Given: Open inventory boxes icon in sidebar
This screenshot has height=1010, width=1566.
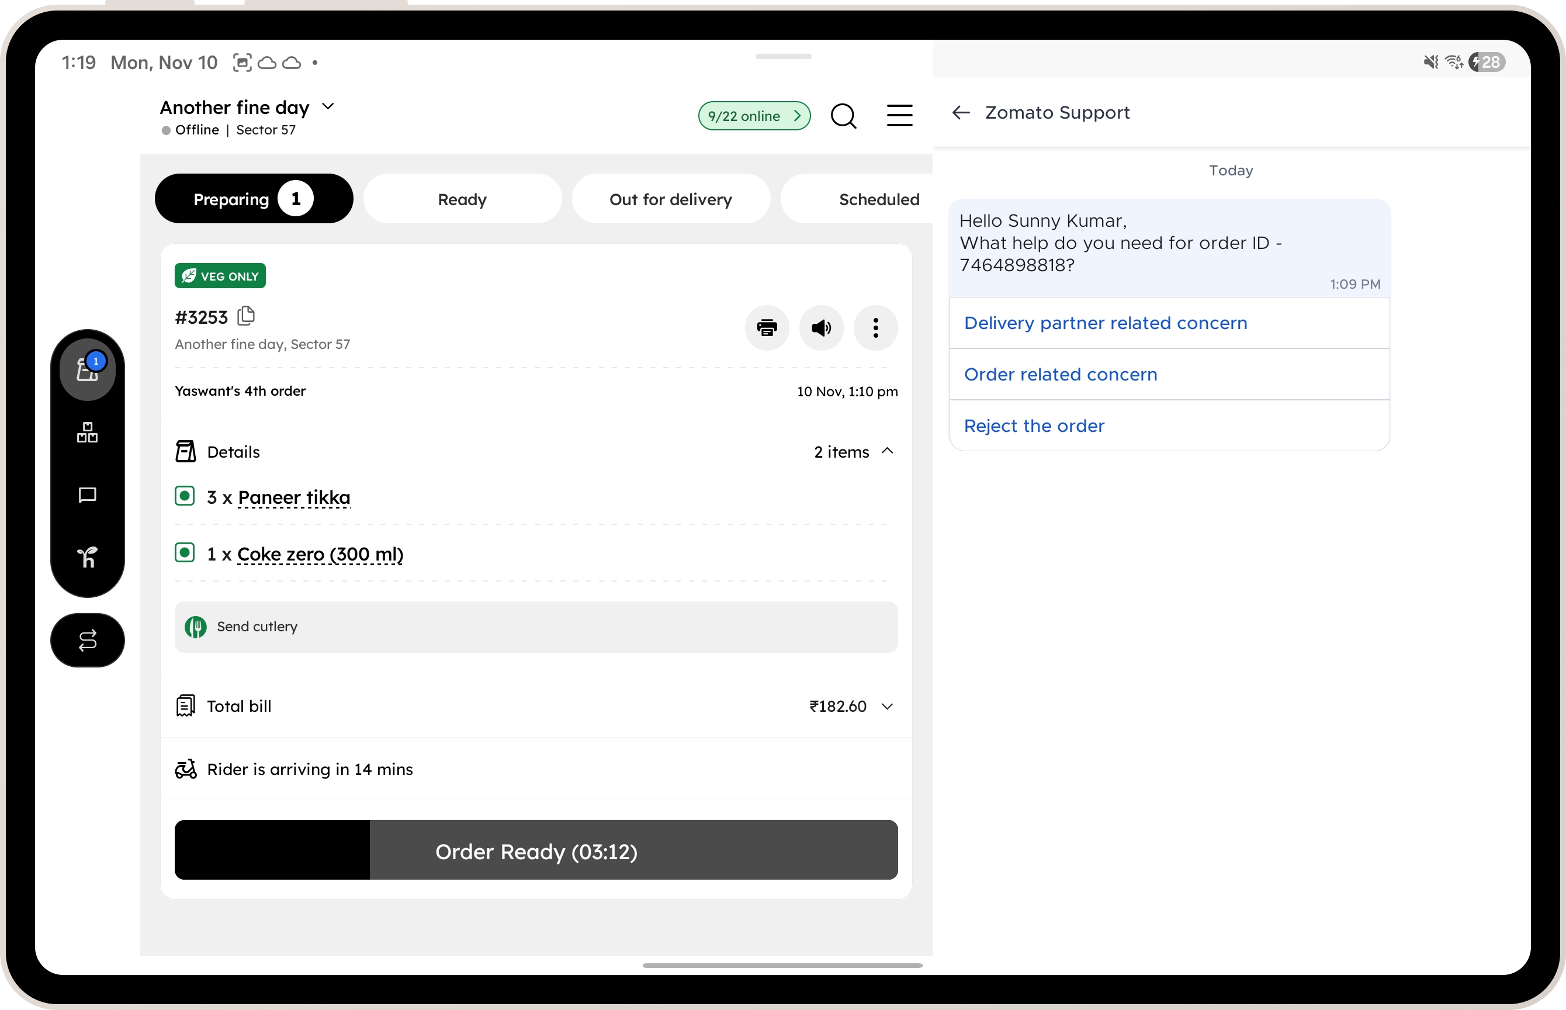Looking at the screenshot, I should pyautogui.click(x=87, y=433).
